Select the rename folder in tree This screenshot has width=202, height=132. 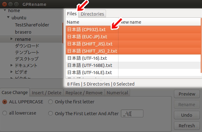click(23, 39)
